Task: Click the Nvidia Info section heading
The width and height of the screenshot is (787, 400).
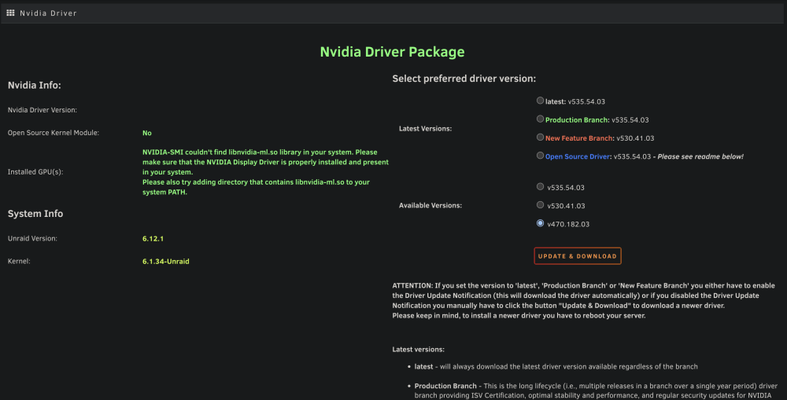Action: [34, 85]
